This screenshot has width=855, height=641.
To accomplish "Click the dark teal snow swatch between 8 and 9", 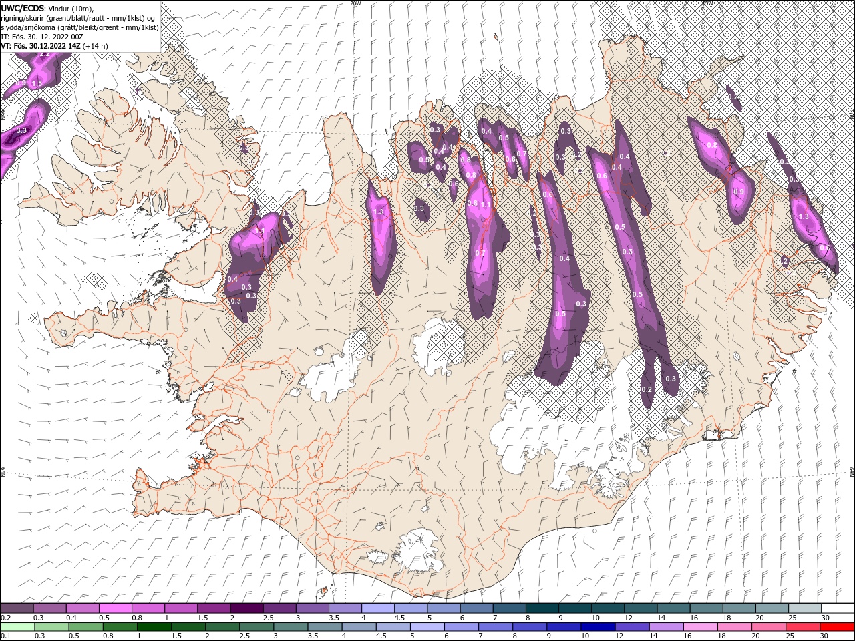I will tap(542, 608).
